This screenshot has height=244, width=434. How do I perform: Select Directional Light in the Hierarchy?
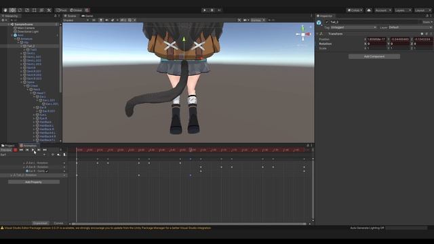click(x=28, y=32)
